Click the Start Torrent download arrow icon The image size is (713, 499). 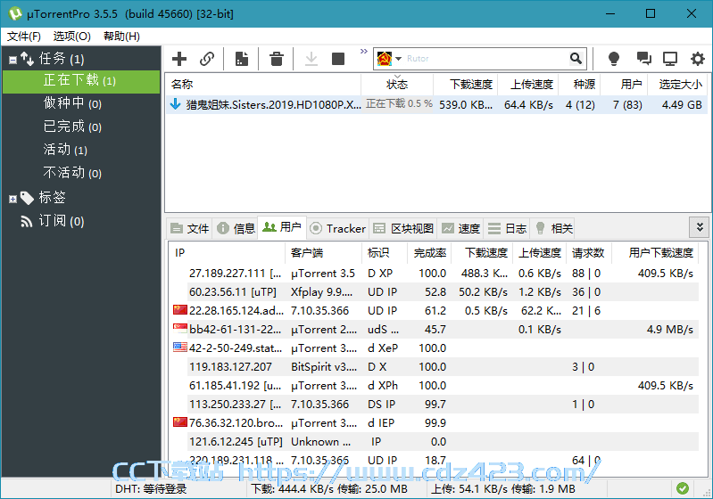(x=311, y=59)
